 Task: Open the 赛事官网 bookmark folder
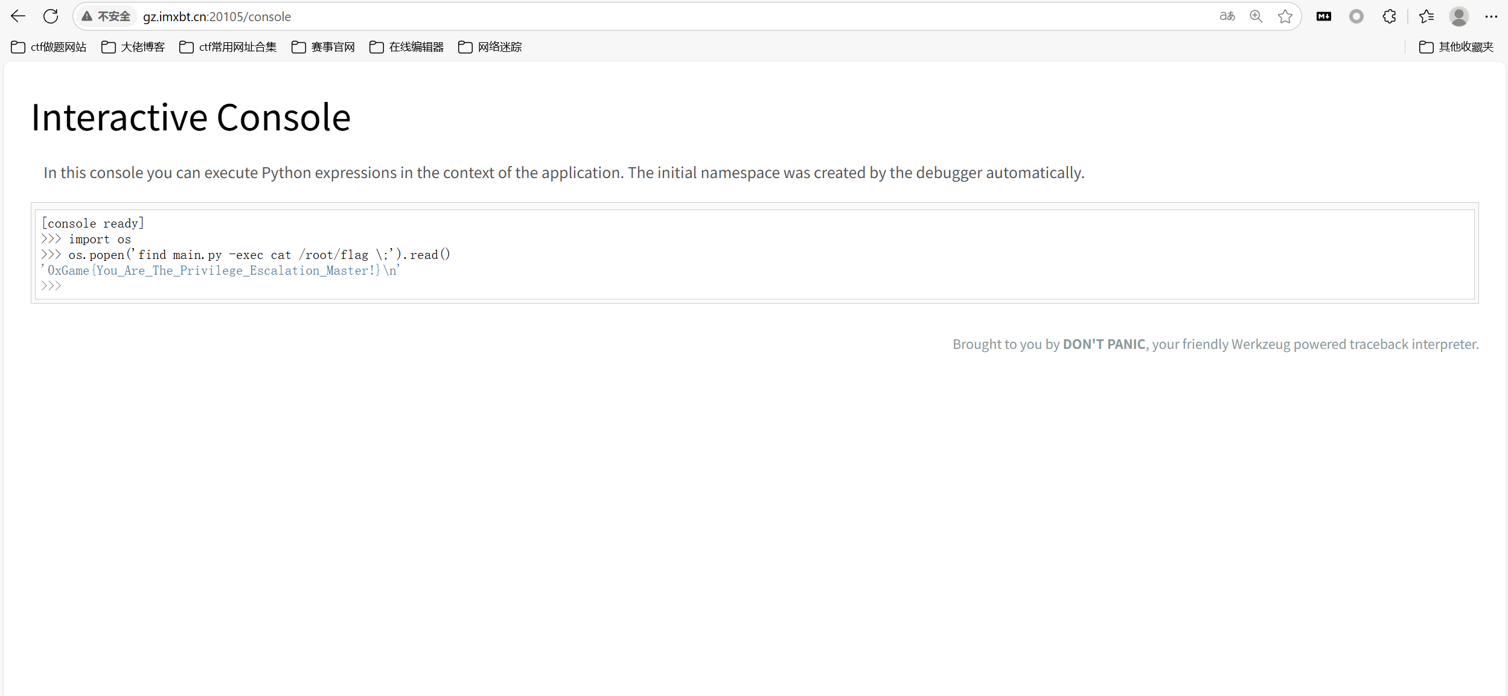[323, 47]
